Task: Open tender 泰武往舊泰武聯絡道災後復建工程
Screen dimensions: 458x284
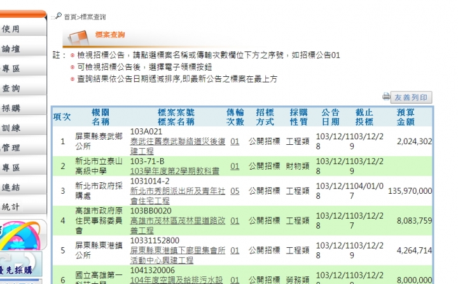Action: click(x=177, y=146)
